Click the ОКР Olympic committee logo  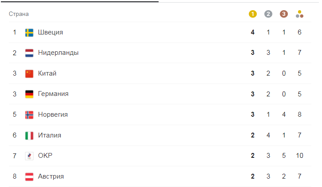coord(29,156)
